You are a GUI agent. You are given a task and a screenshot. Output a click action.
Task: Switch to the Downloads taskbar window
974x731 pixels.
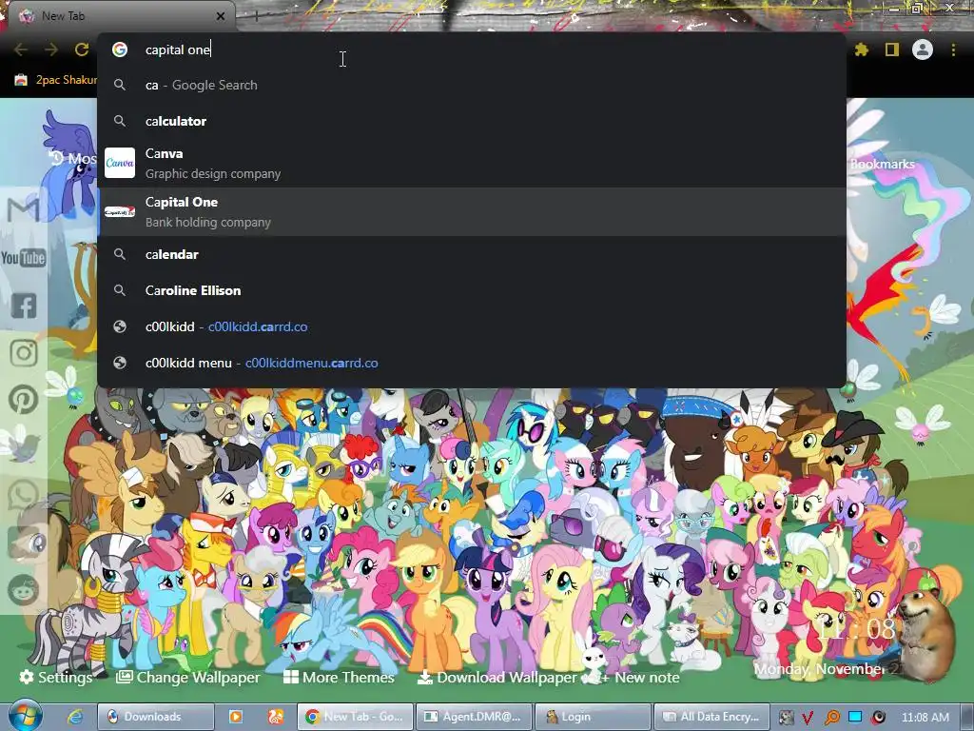click(156, 717)
